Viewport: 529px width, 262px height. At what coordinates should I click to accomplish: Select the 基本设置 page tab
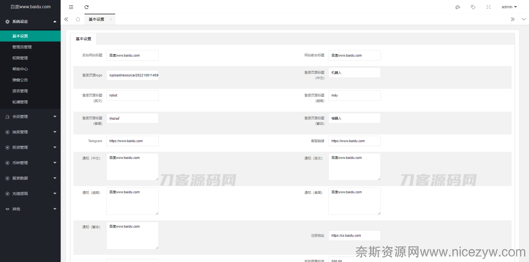96,19
